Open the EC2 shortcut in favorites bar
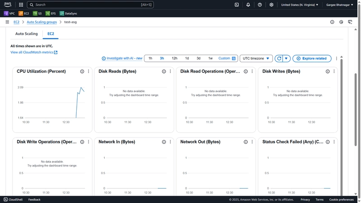The image size is (361, 203). tap(24, 14)
